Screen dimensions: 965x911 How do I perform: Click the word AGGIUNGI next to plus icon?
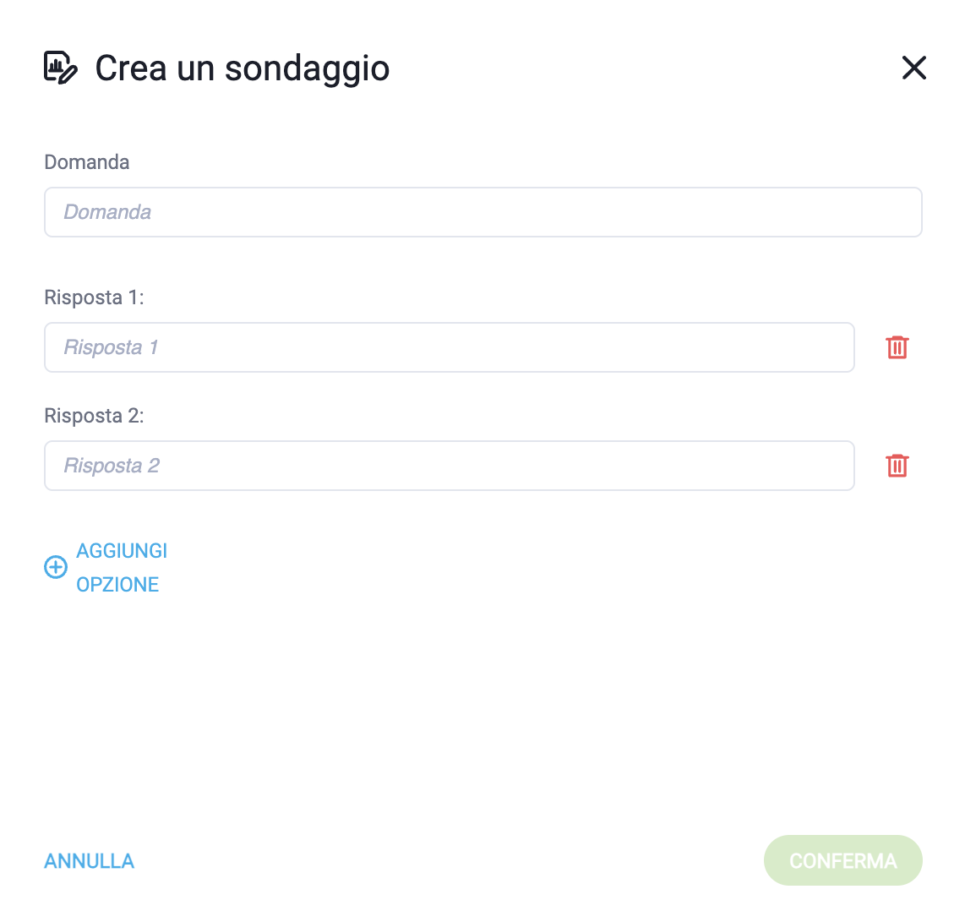(x=122, y=550)
